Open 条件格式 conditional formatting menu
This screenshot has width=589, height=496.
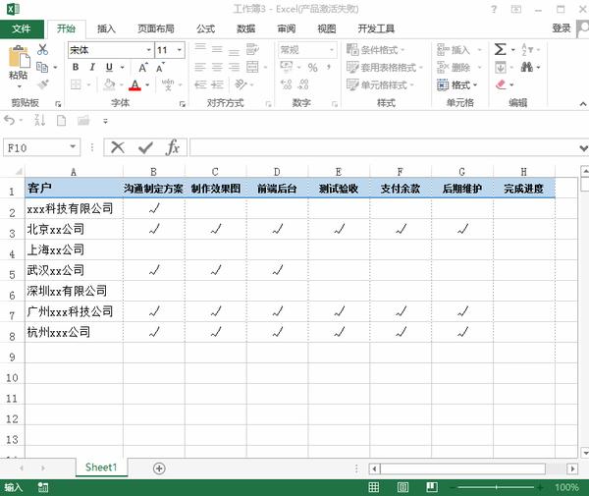click(x=375, y=49)
